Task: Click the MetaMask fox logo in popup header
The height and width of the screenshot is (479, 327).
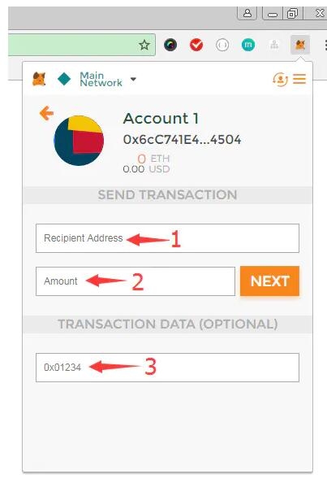Action: coord(39,79)
